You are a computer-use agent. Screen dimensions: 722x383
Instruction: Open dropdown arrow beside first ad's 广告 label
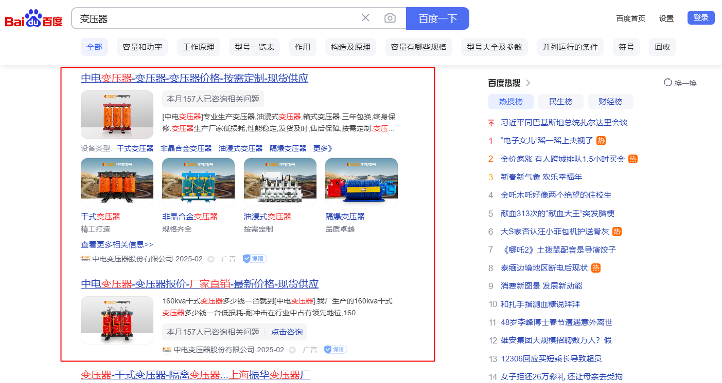pos(210,259)
